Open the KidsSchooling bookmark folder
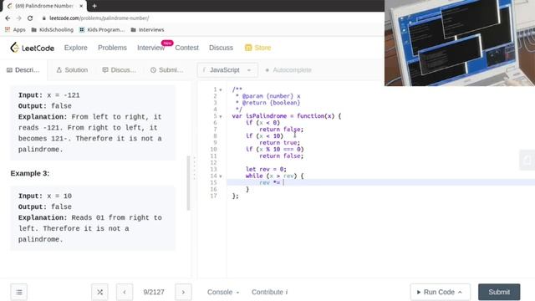The image size is (535, 301). [52, 30]
